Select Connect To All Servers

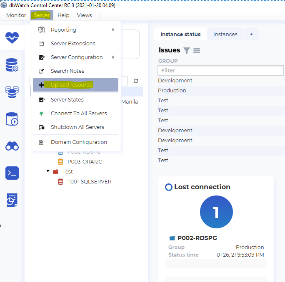tap(78, 114)
